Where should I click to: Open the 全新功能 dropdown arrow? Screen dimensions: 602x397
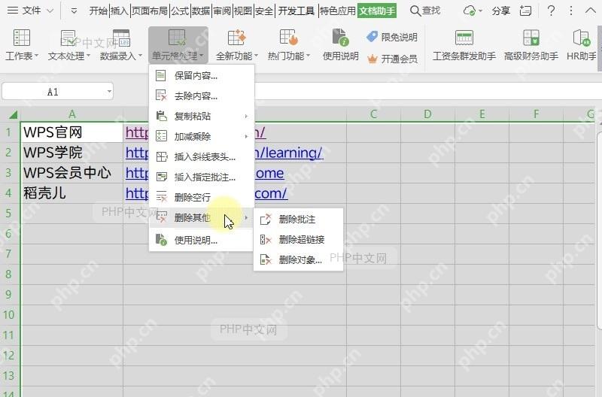pyautogui.click(x=257, y=56)
